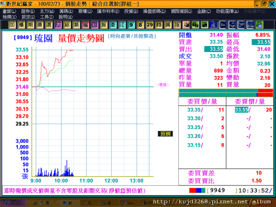Click the Home toolbar icon
This screenshot has width=276, height=207.
pos(250,25)
